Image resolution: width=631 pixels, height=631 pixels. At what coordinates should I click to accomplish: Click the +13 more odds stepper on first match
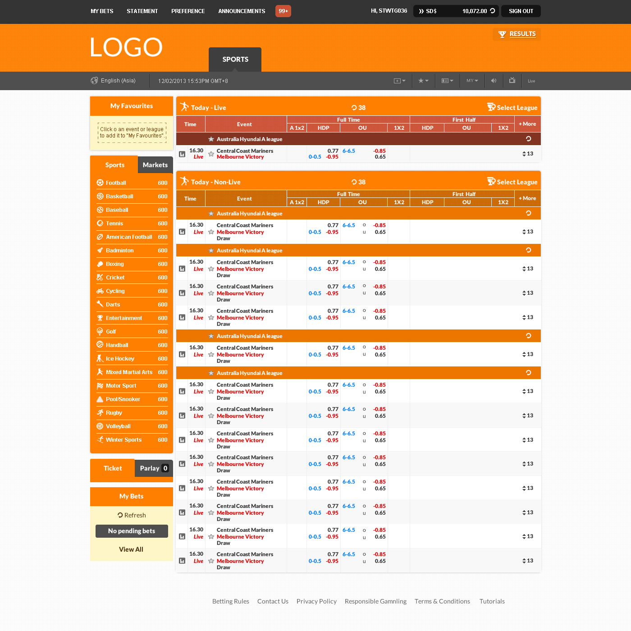(527, 154)
